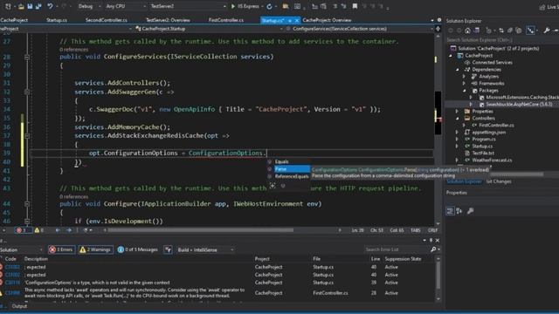Expand the Frameworks node
Image resolution: width=559 pixels, height=314 pixels.
click(x=464, y=84)
